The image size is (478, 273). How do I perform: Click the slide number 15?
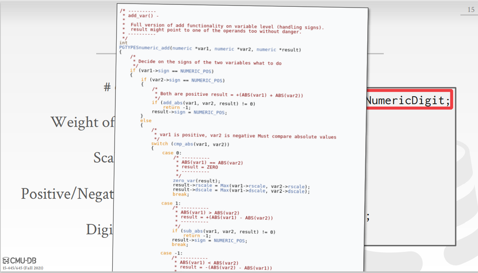point(470,10)
